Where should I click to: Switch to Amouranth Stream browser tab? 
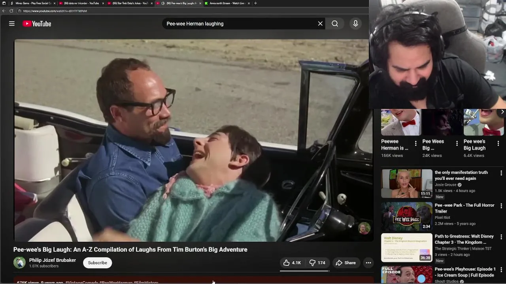pyautogui.click(x=227, y=3)
